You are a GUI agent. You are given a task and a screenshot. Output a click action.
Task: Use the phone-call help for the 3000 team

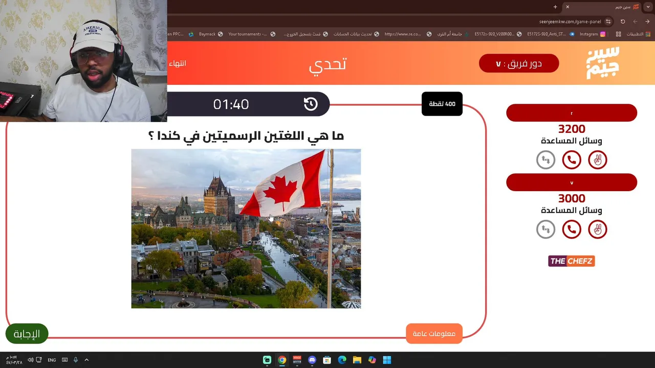tap(572, 229)
